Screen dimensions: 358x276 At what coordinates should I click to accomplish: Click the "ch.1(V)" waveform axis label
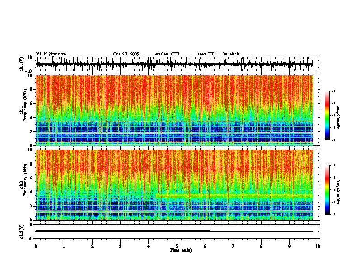(22, 64)
